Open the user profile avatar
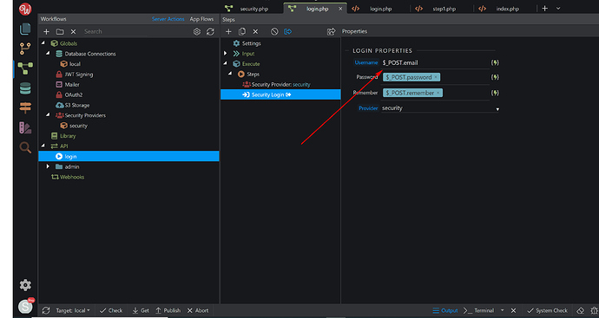This screenshot has width=599, height=318. pyautogui.click(x=25, y=306)
